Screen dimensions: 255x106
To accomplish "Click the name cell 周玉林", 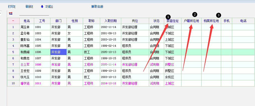I will [x=27, y=27].
